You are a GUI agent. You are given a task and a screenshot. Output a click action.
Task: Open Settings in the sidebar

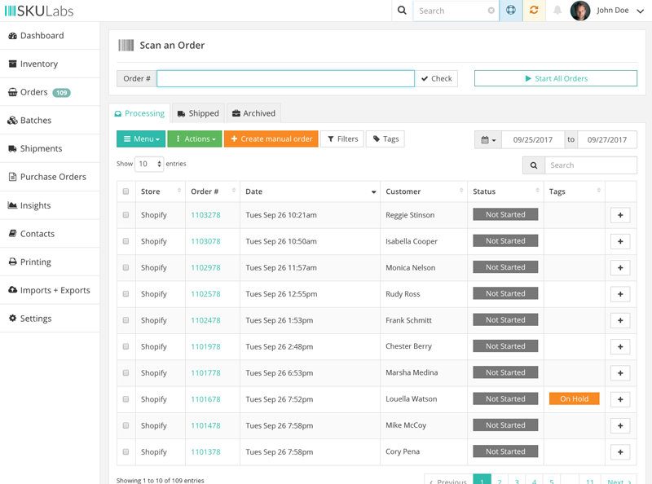[x=50, y=319]
